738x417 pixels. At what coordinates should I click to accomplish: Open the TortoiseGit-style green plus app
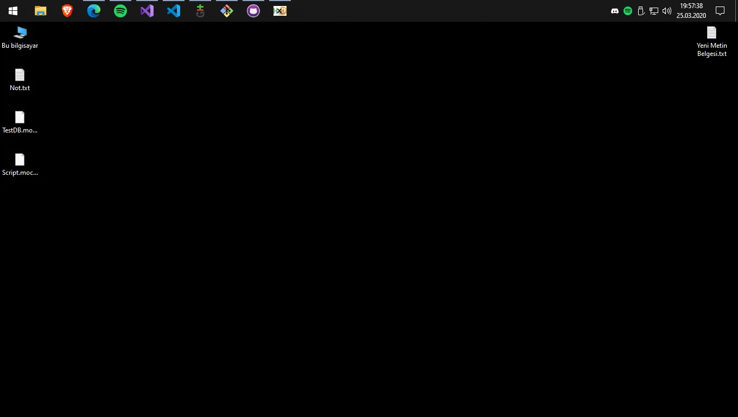[200, 10]
